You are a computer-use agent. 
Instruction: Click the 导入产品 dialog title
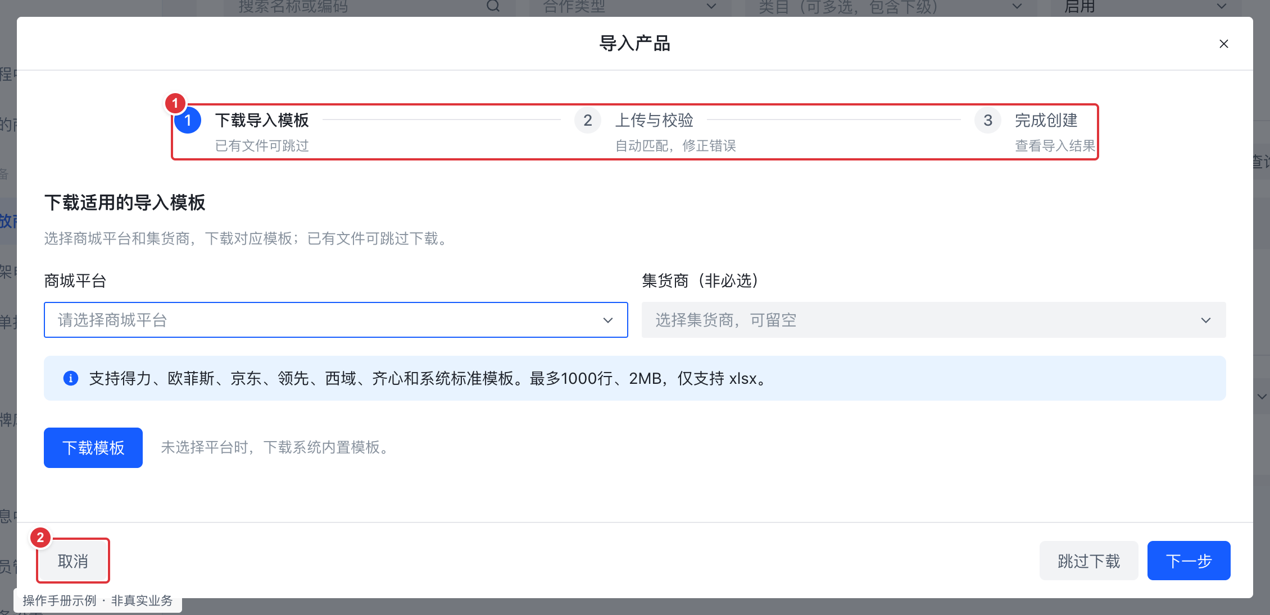click(635, 43)
